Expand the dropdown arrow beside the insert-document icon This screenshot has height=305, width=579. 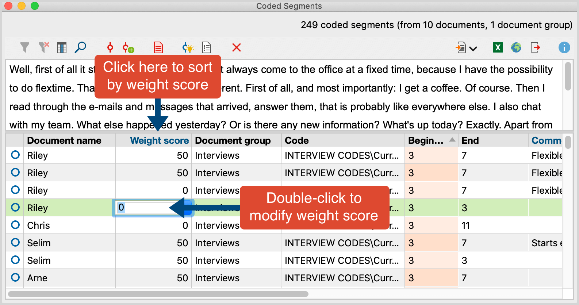pos(473,49)
